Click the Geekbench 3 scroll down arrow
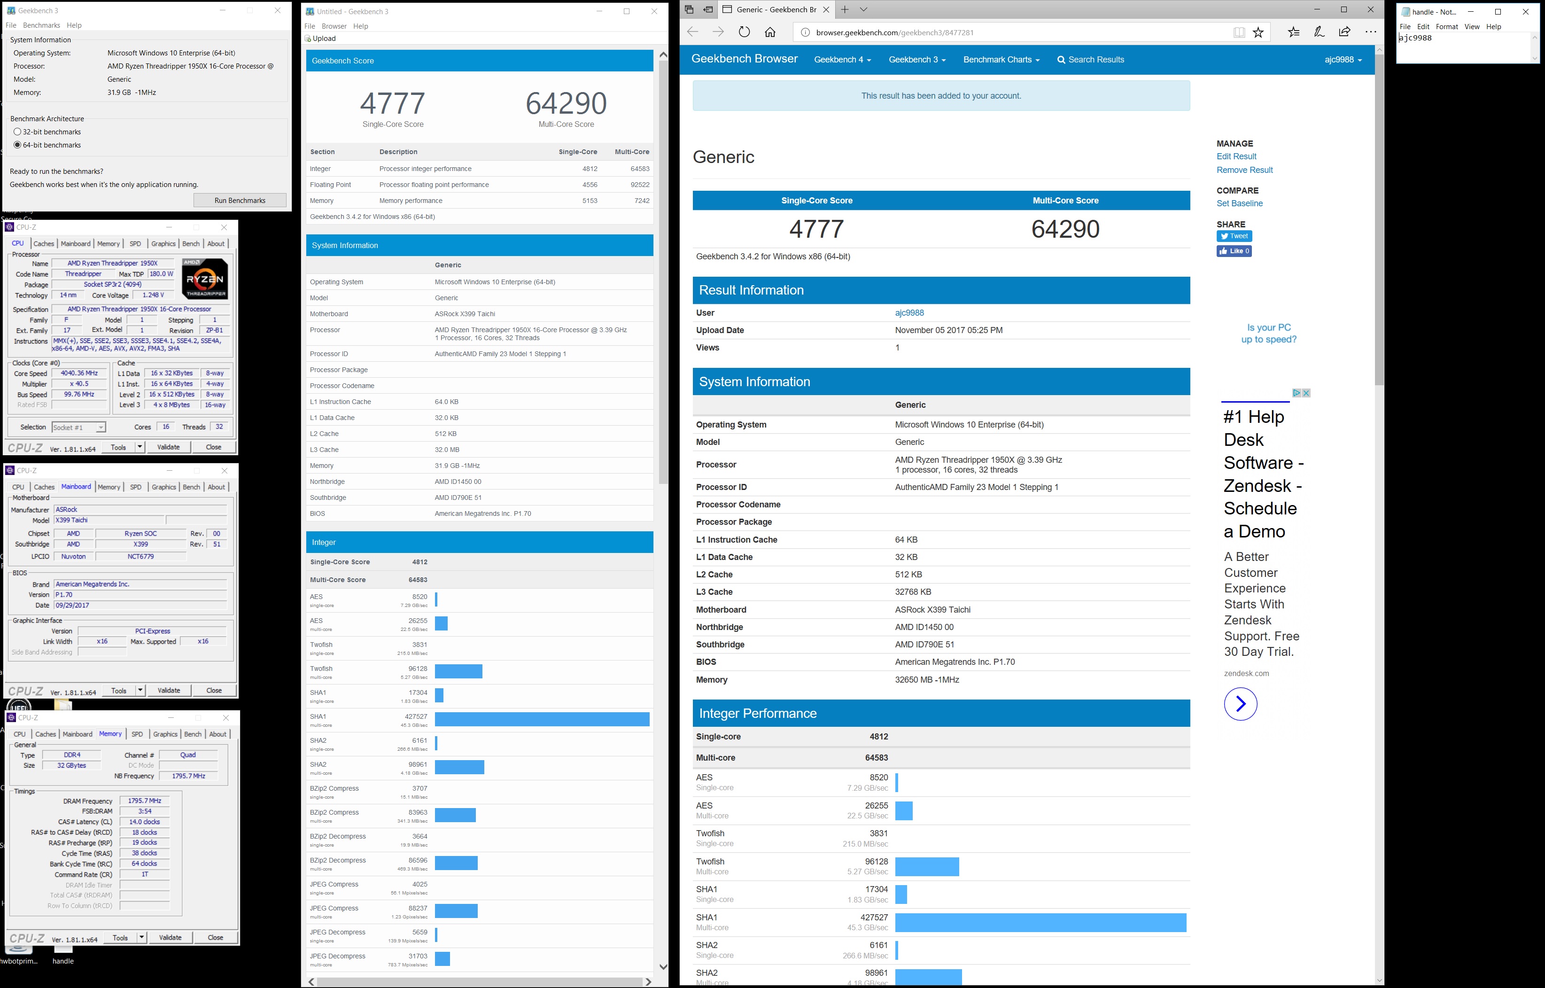 pos(663,967)
